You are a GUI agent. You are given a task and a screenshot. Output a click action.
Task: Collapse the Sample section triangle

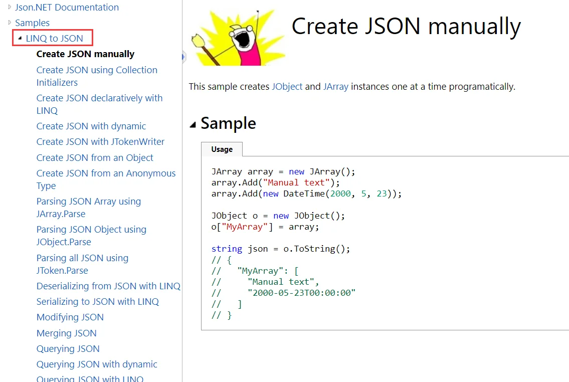click(x=193, y=125)
